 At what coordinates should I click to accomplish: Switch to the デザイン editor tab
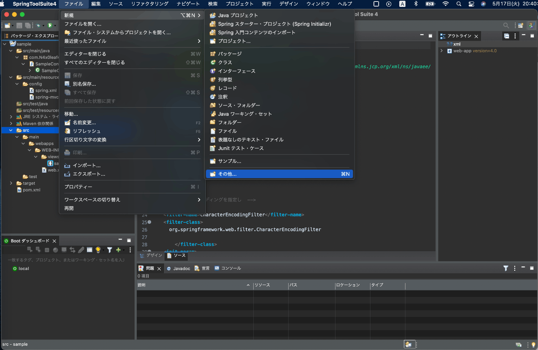click(151, 255)
